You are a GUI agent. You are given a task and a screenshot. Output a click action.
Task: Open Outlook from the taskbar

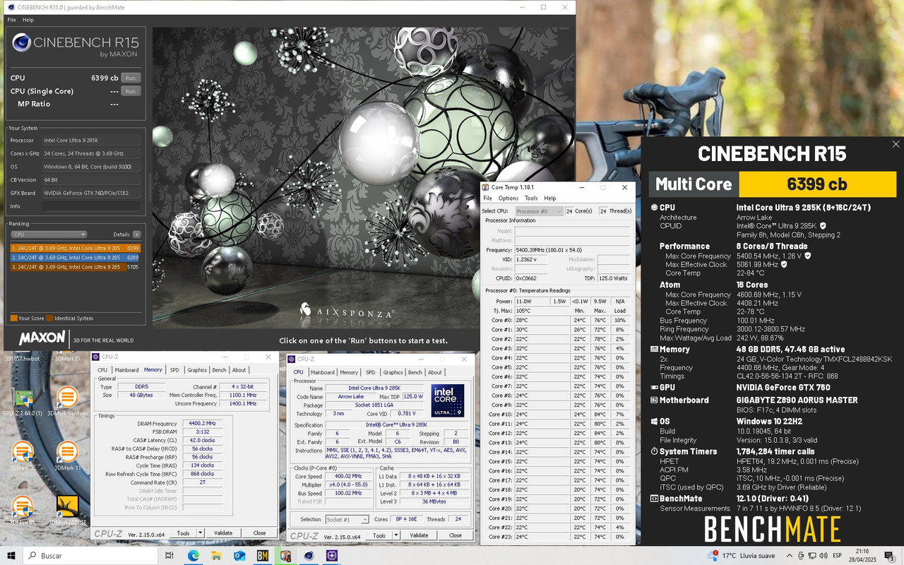coord(239,556)
